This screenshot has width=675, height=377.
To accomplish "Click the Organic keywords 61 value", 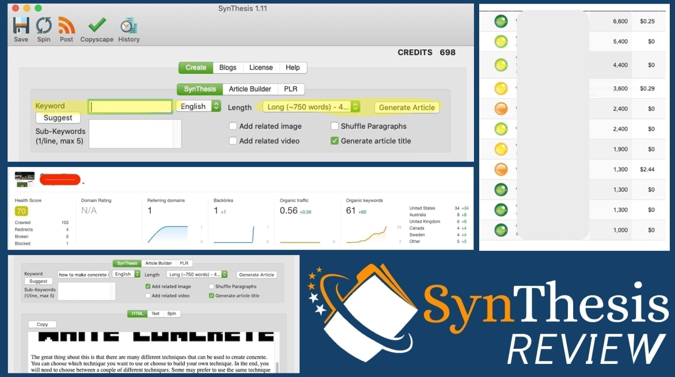I will tap(351, 210).
